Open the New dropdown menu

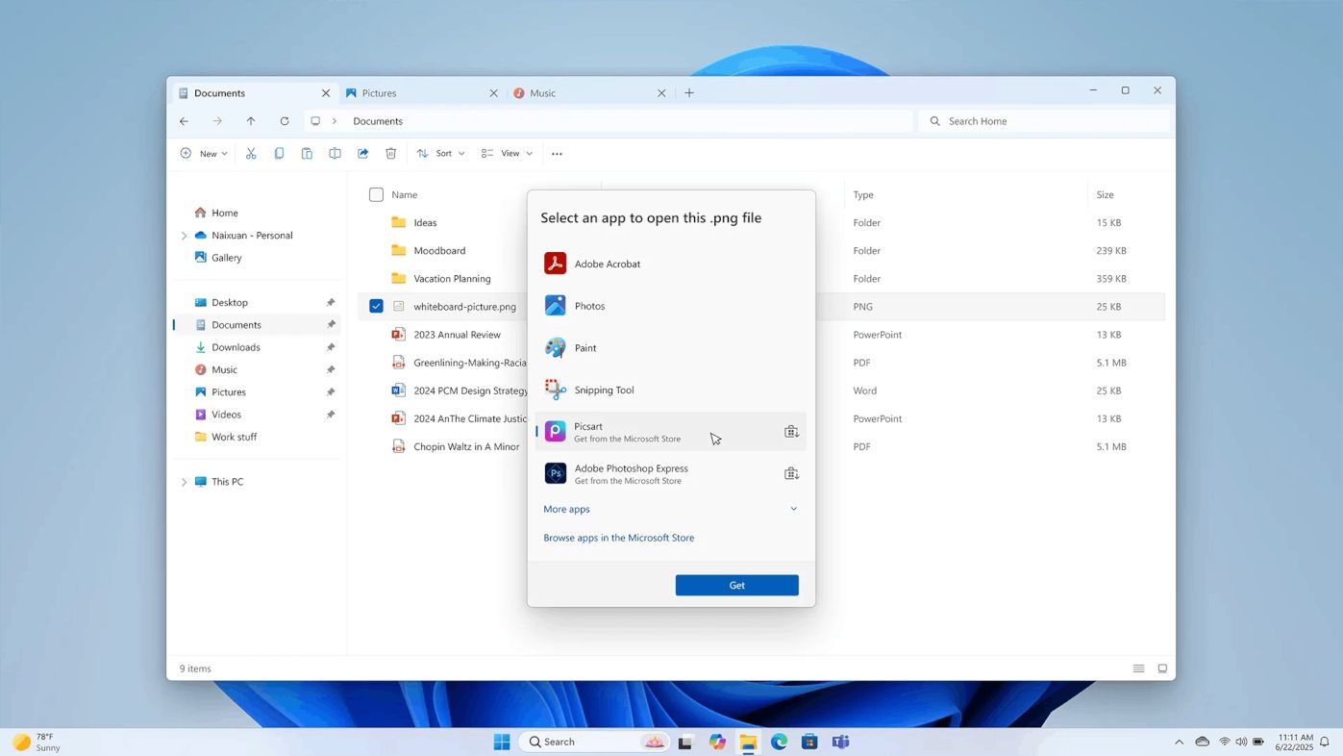coord(204,153)
